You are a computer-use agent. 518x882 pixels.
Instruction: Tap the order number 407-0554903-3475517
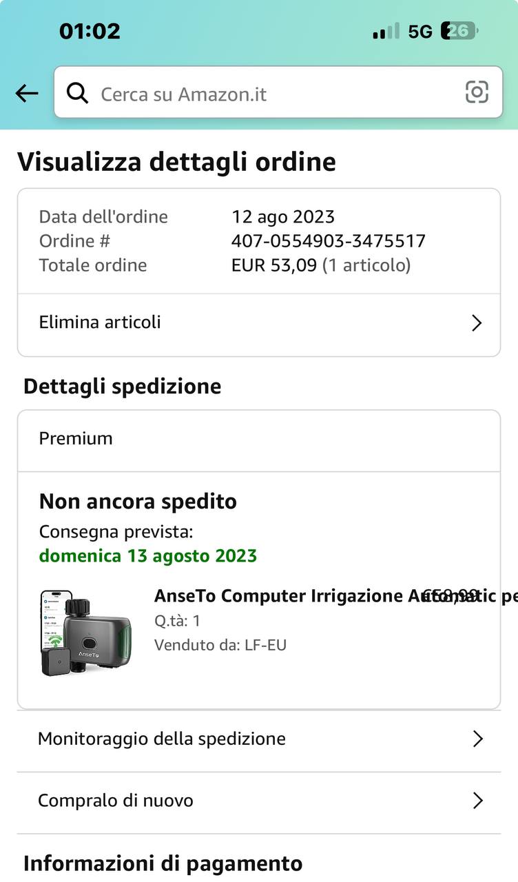(x=329, y=241)
